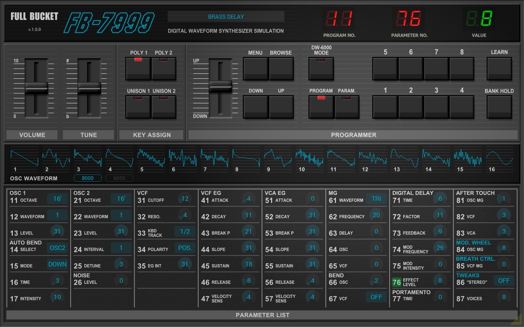Pick waveform 16 sine wave icon

(499, 158)
